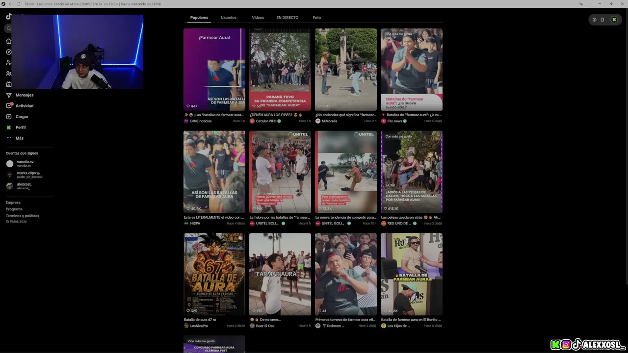Open the Más three-dots icon
The width and height of the screenshot is (628, 353).
click(x=9, y=138)
